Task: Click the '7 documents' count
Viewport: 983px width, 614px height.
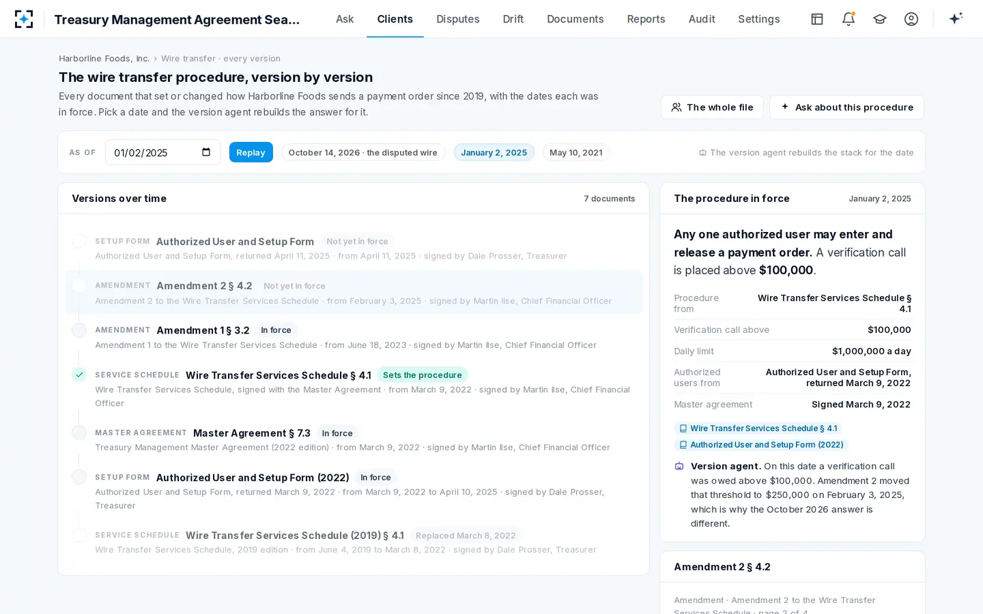Action: [610, 199]
